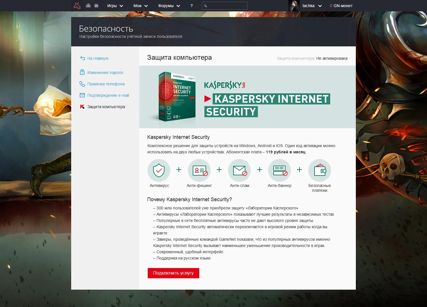Click the phone handset icon in the sidebar

click(82, 84)
